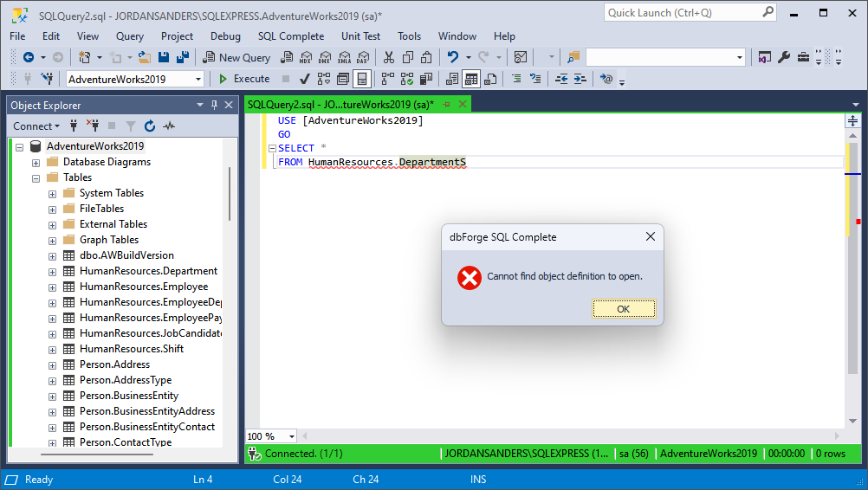Open Activity Monitor from the toolbar
The image size is (868, 490).
pyautogui.click(x=521, y=57)
